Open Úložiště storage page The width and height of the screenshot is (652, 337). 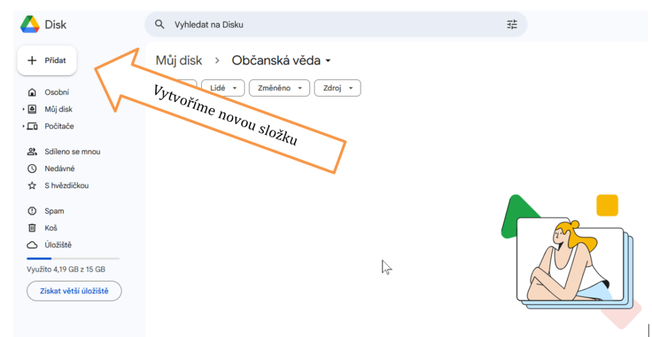point(58,245)
